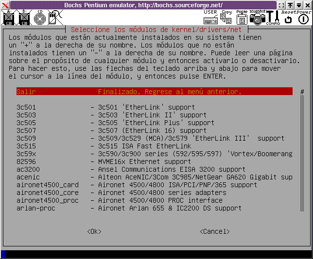Viewport: 313px width, 259px height.
Task: Select the 3c507 module entry
Action: pyautogui.click(x=155, y=130)
